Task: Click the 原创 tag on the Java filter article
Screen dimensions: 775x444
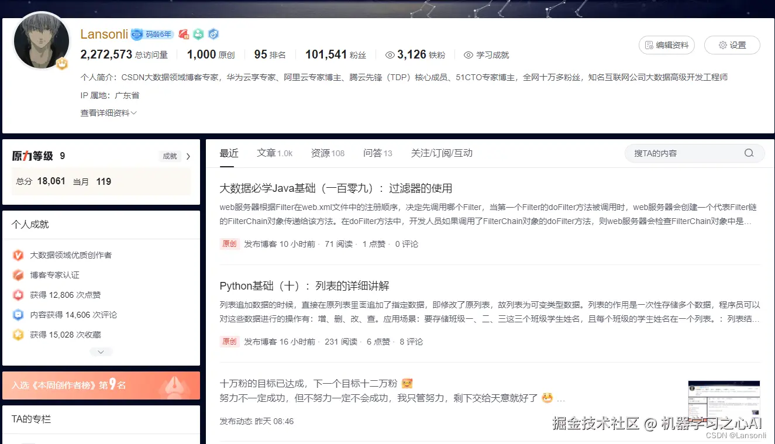Action: [x=229, y=244]
